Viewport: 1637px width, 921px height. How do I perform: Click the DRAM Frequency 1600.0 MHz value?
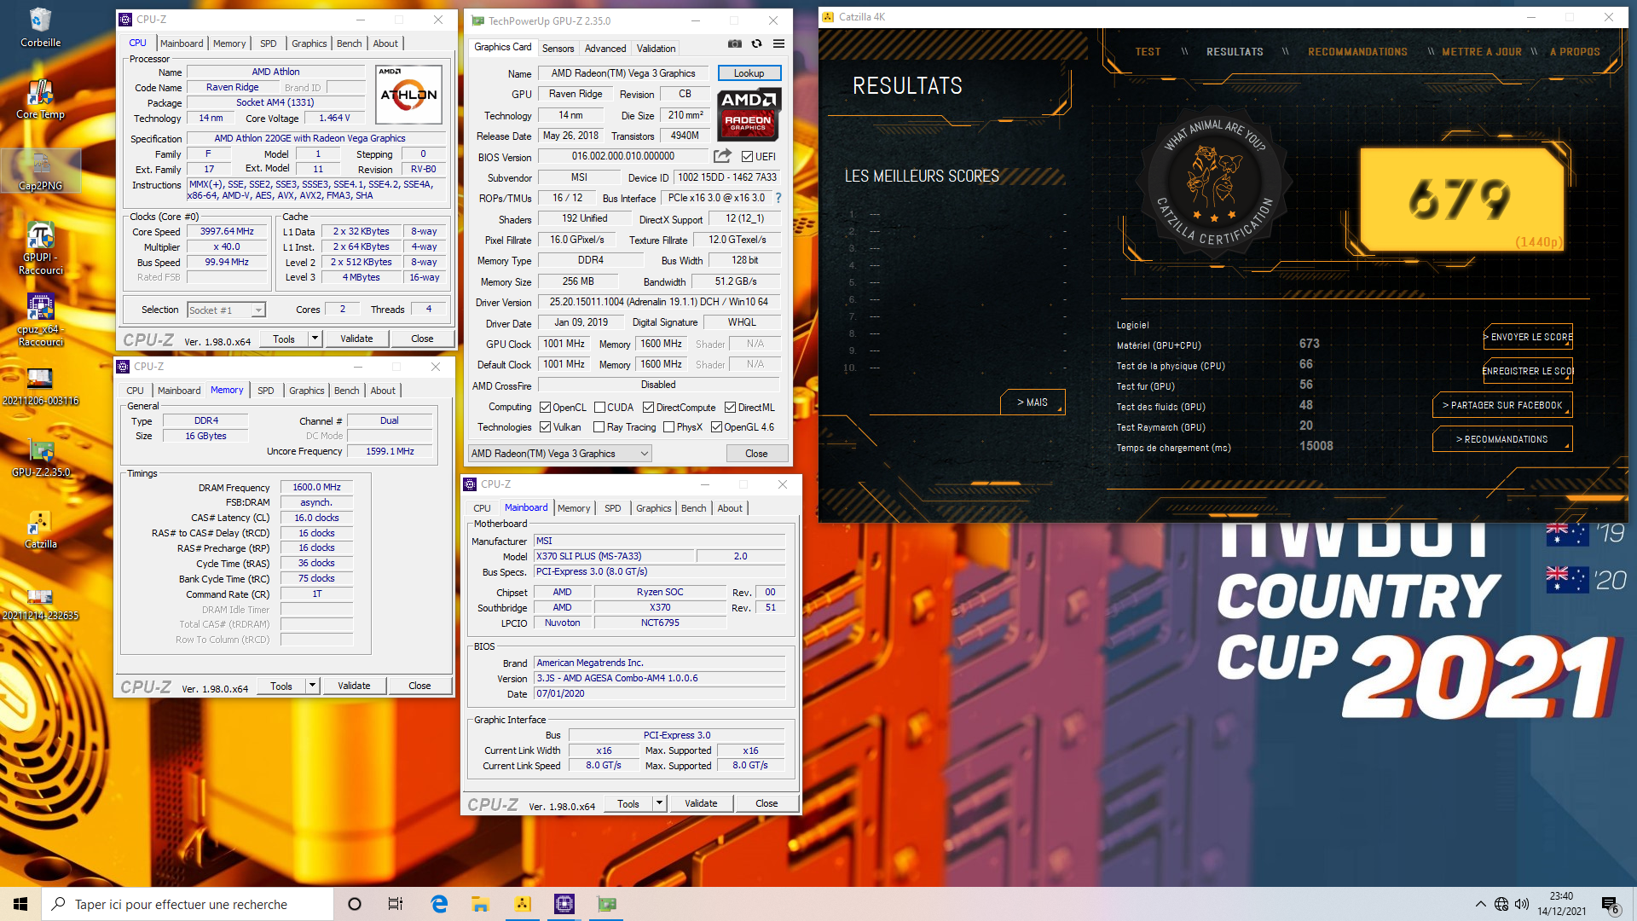tap(316, 488)
